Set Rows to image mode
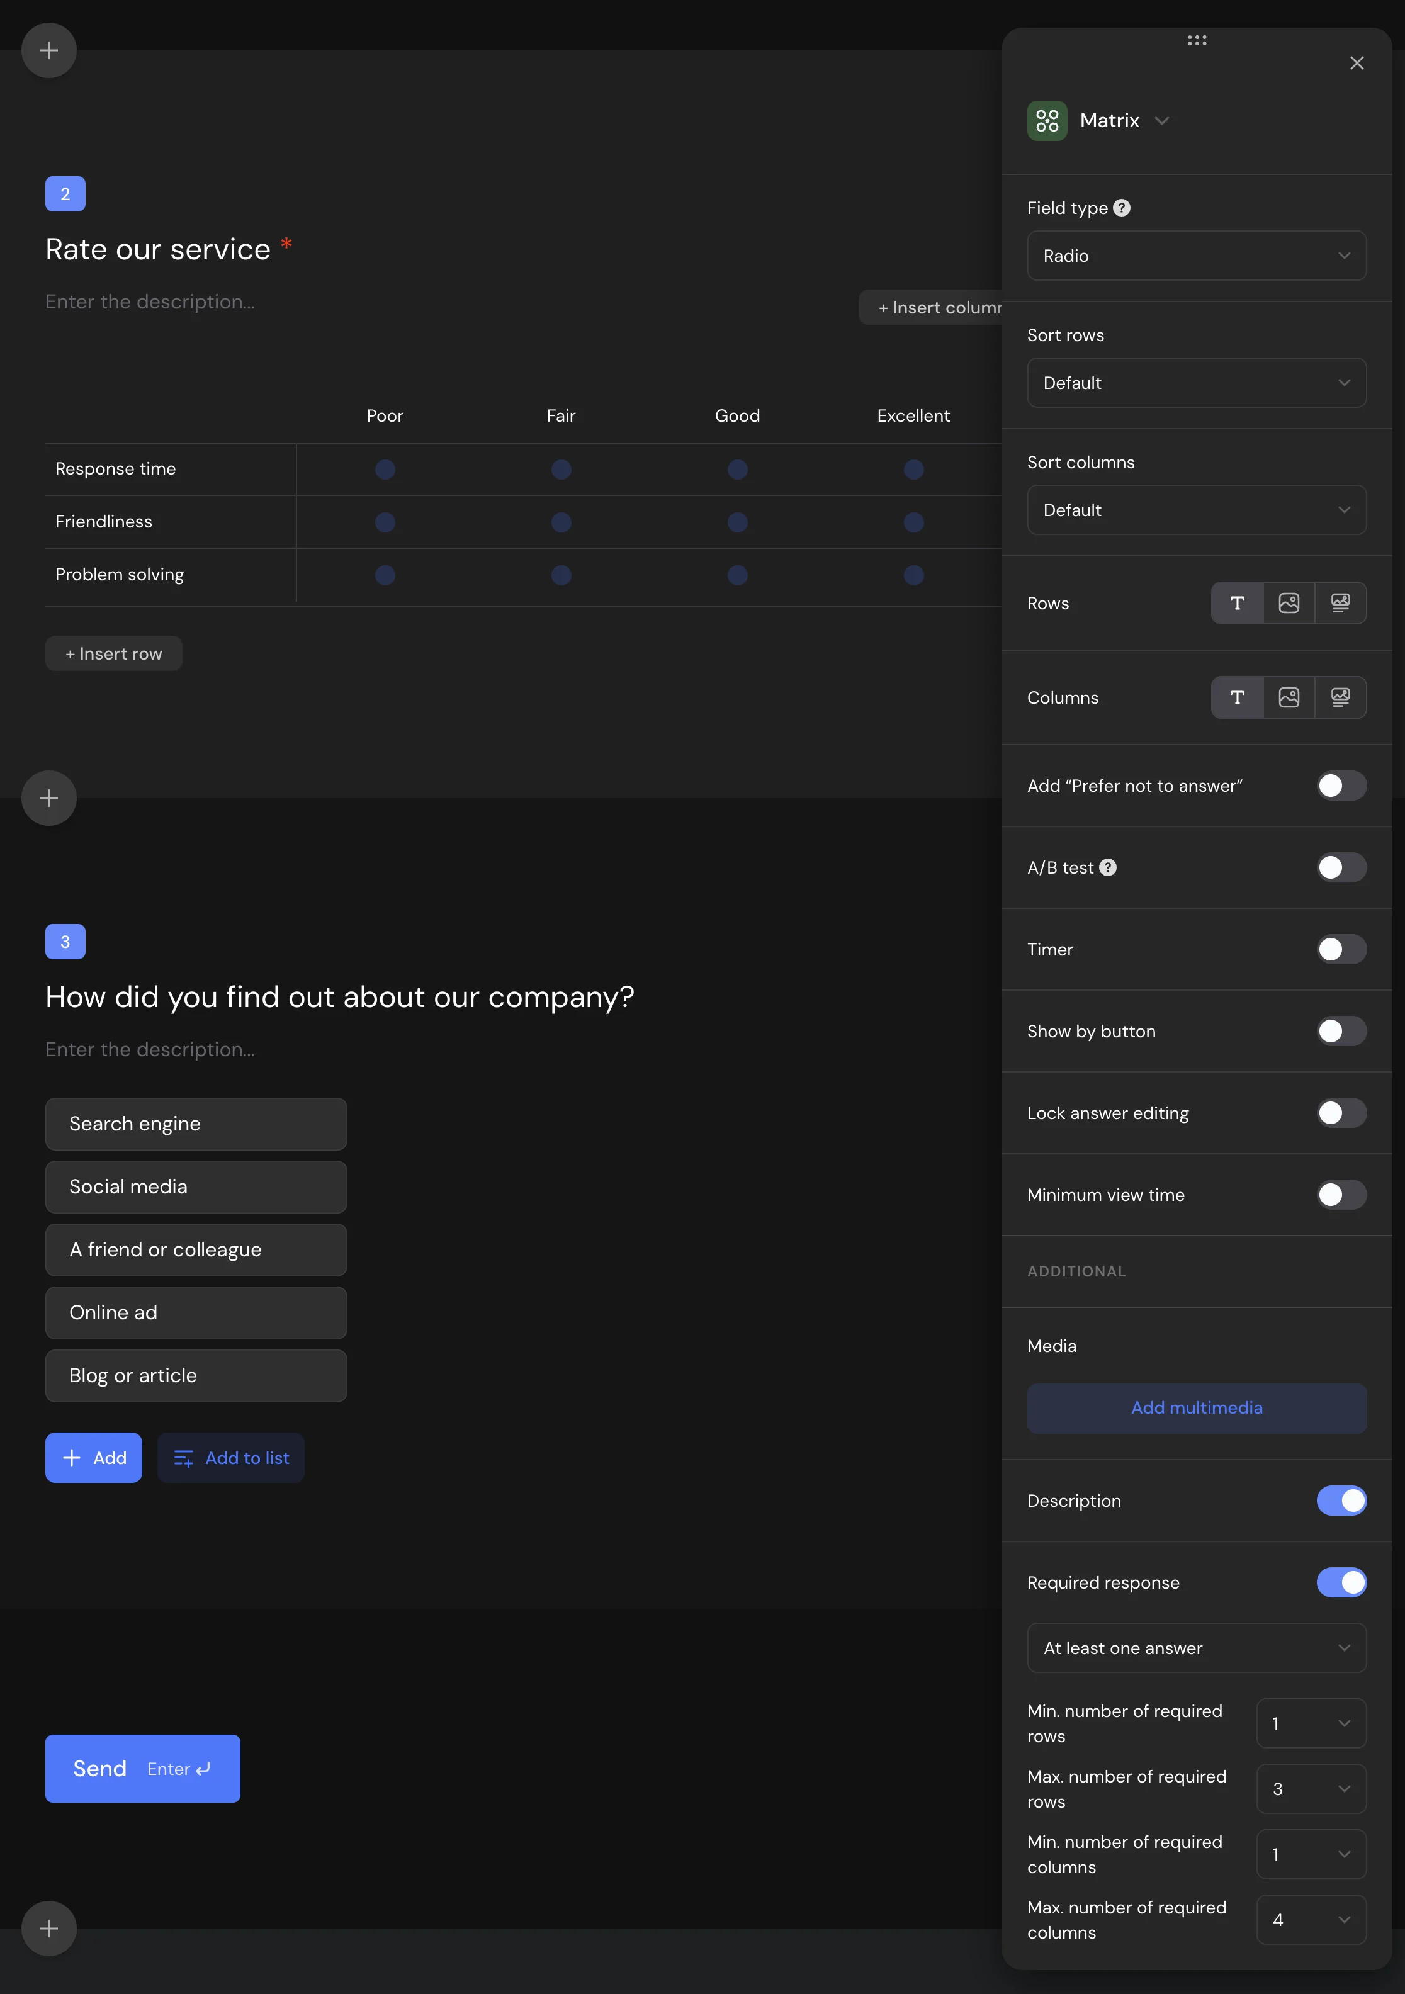This screenshot has height=1994, width=1405. [1289, 603]
